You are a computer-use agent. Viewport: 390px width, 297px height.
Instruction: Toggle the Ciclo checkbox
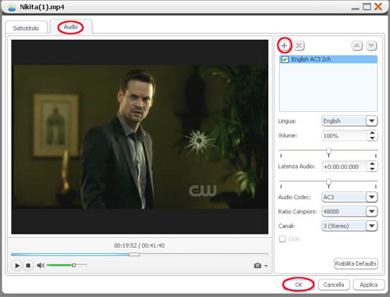(x=282, y=239)
